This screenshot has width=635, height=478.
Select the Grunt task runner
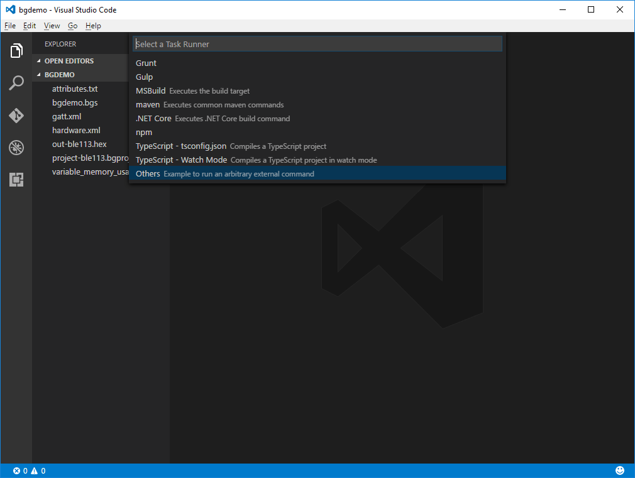[x=317, y=63]
